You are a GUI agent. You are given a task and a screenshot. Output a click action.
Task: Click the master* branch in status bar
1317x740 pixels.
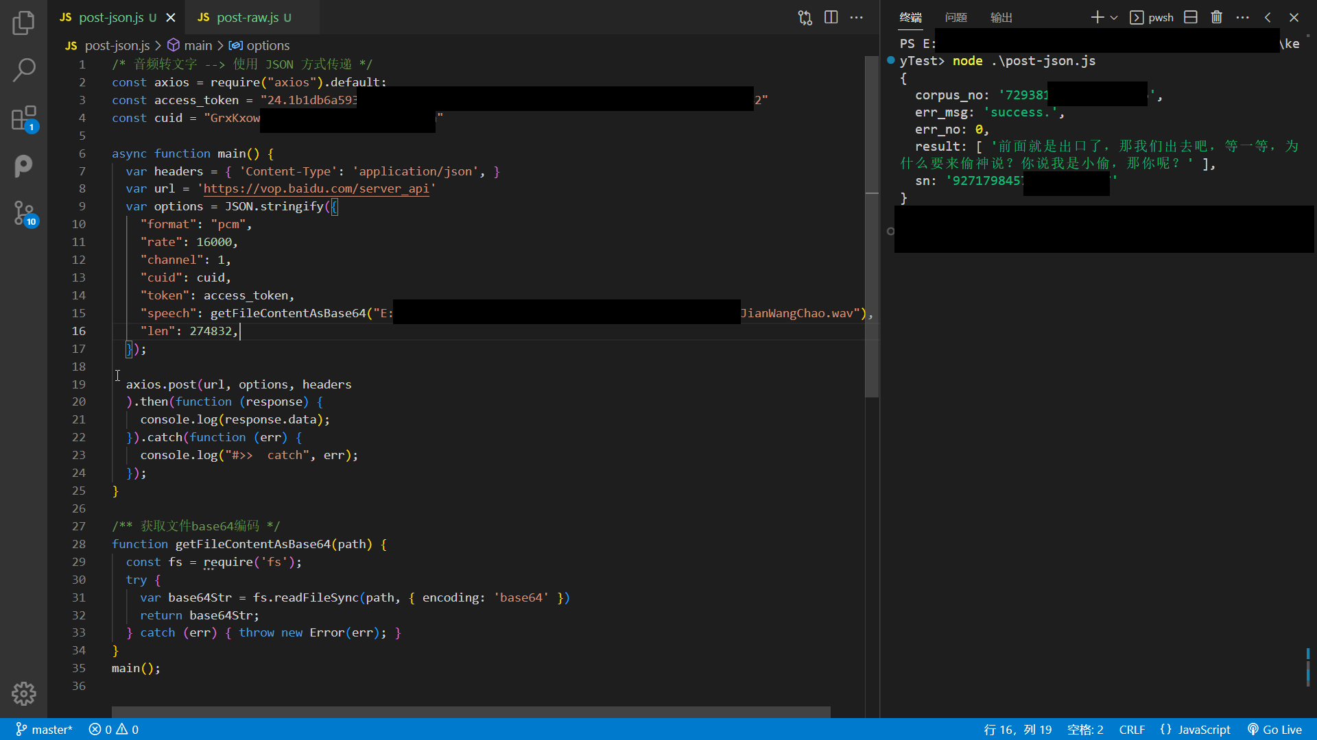(44, 730)
